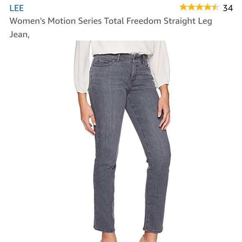Click the third gold rating star
This screenshot has height=242, width=242.
[x=199, y=7]
